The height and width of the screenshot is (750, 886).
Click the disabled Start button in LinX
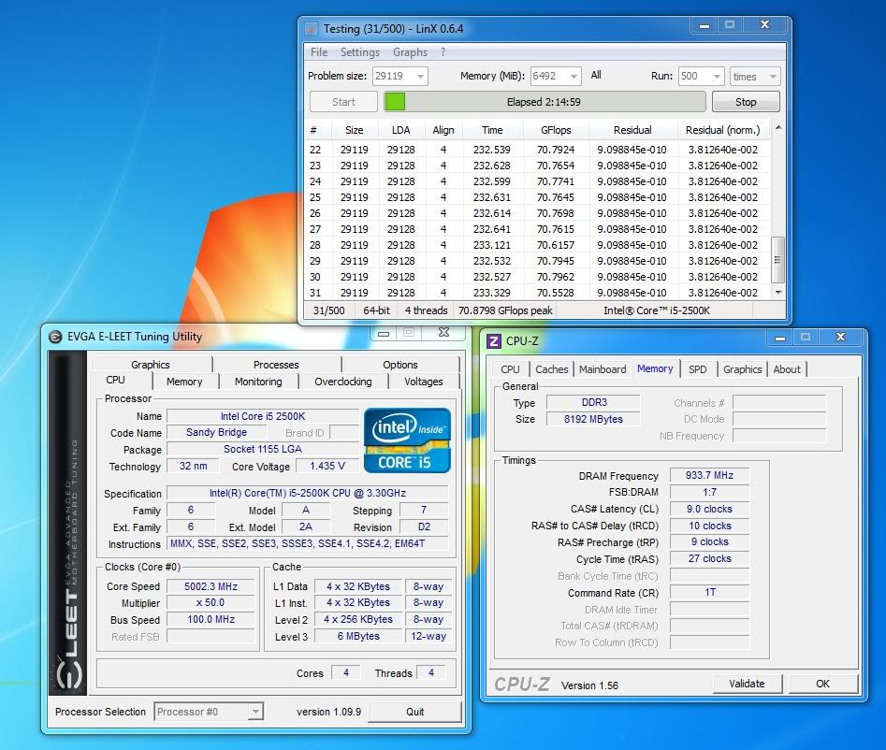343,102
